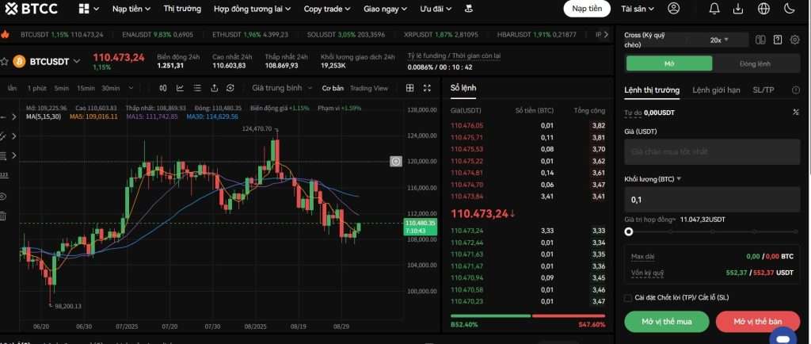Enable the TP/SL setting checkbox
Screen dimensions: 811x344
click(x=629, y=298)
